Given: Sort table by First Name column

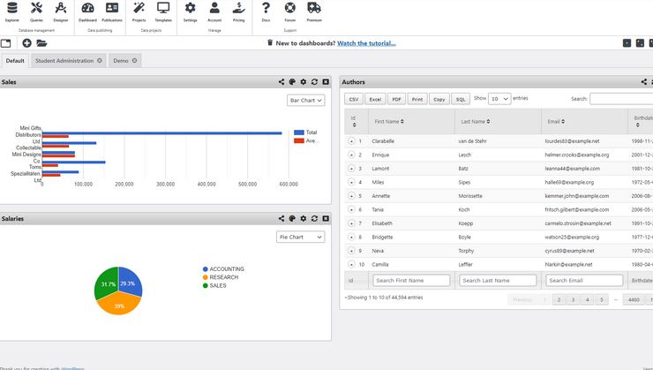Looking at the screenshot, I should (411, 122).
